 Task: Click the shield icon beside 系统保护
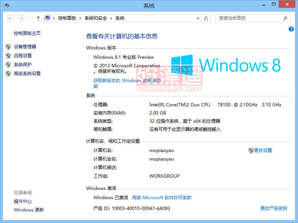(x=8, y=65)
